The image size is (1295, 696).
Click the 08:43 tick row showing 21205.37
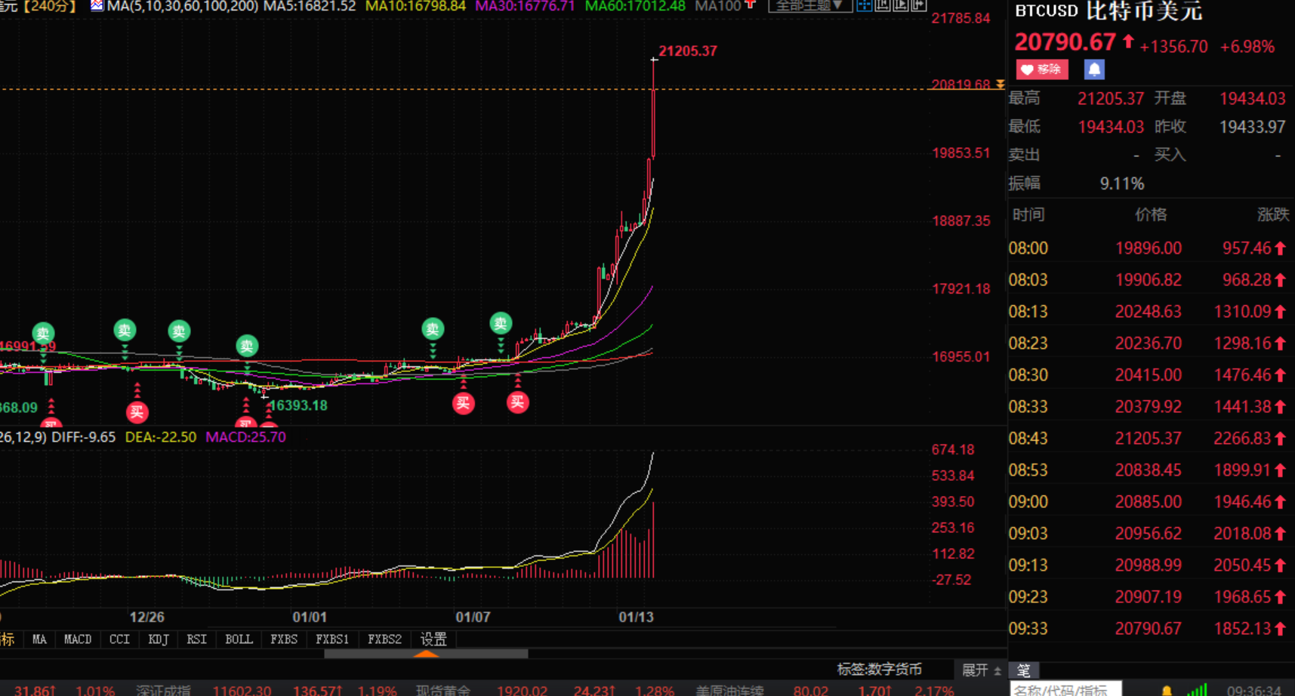tap(1151, 439)
